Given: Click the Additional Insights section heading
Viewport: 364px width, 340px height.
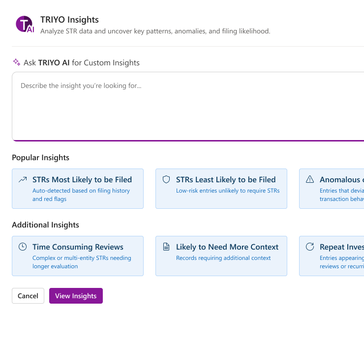Looking at the screenshot, I should pos(45,225).
